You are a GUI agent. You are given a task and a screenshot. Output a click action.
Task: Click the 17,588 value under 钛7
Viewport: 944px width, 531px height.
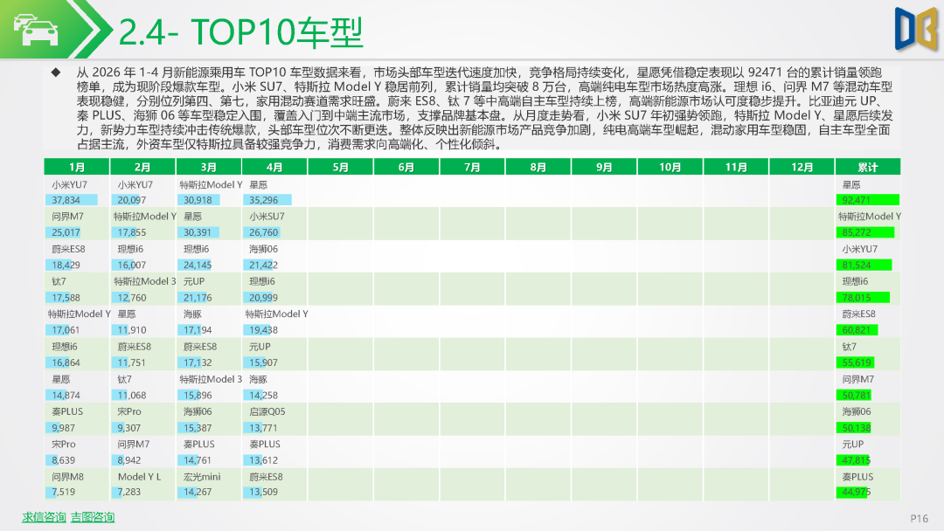(x=66, y=297)
